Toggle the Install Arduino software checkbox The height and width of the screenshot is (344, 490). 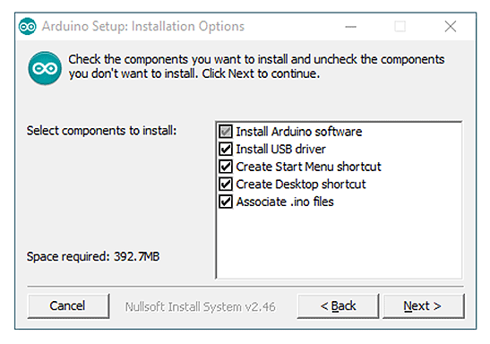(226, 132)
